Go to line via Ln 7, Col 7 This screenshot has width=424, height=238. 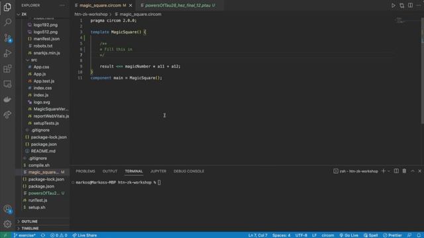click(x=258, y=235)
